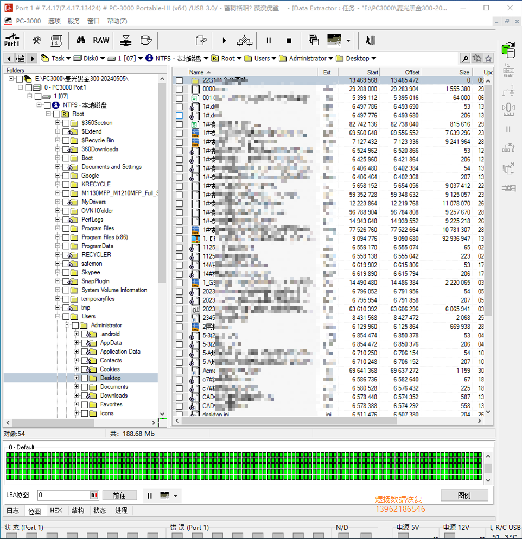Open the Task breadcrumb dropdown
The height and width of the screenshot is (539, 522).
pyautogui.click(x=68, y=59)
